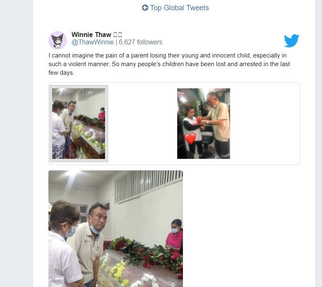Screen dimensions: 322x287
Task: Open the Top Global Tweets link
Action: [176, 8]
